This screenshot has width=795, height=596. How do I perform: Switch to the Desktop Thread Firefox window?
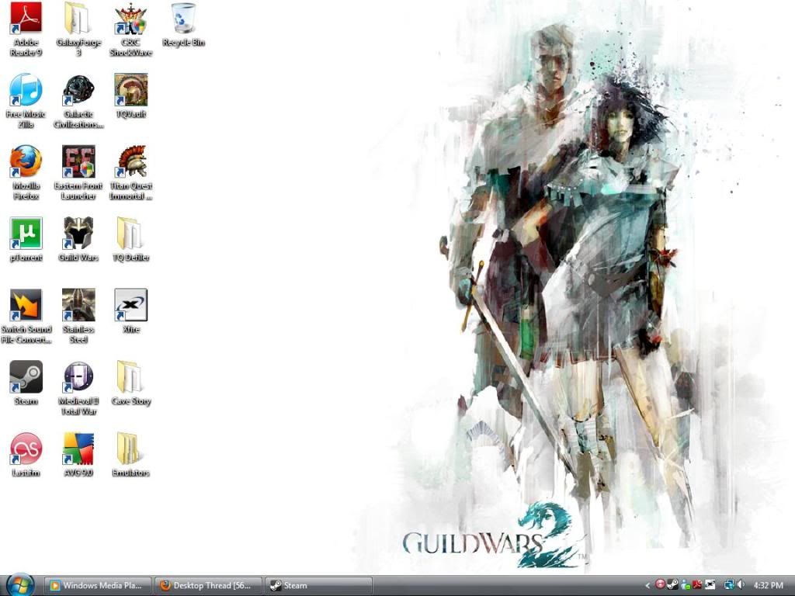pos(208,585)
